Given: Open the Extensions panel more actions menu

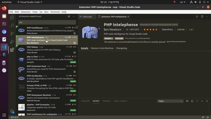Looking at the screenshot, I should [x=74, y=17].
